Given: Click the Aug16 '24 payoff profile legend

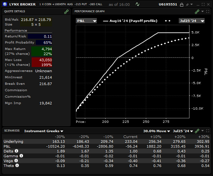Looking at the screenshot, I should tap(130, 21).
